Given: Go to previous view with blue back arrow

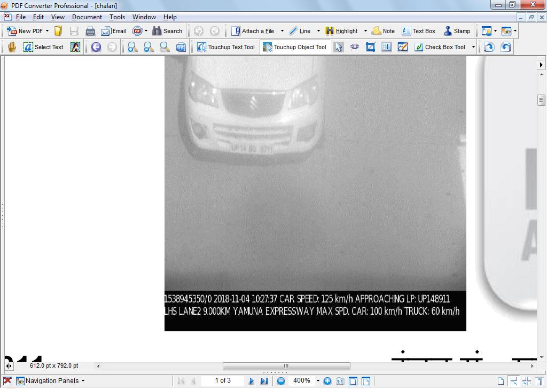Looking at the screenshot, I should click(96, 47).
